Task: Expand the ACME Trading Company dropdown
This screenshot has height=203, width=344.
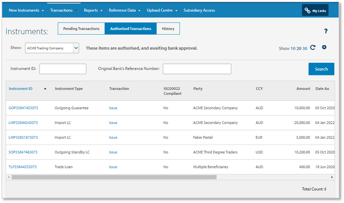Action: (76, 48)
